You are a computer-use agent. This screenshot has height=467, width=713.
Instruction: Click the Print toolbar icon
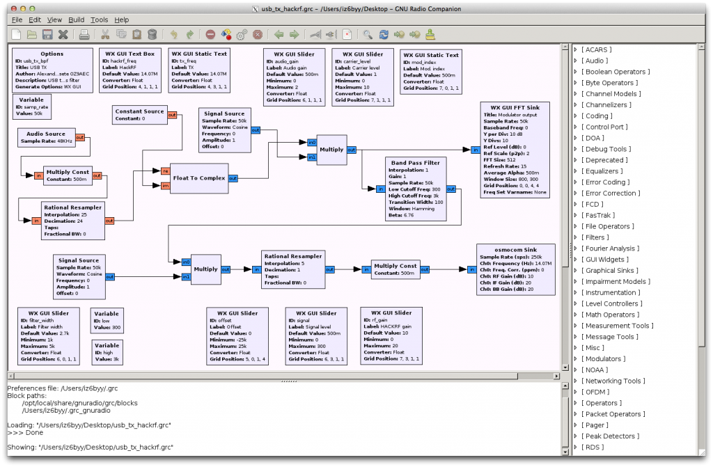click(x=84, y=34)
